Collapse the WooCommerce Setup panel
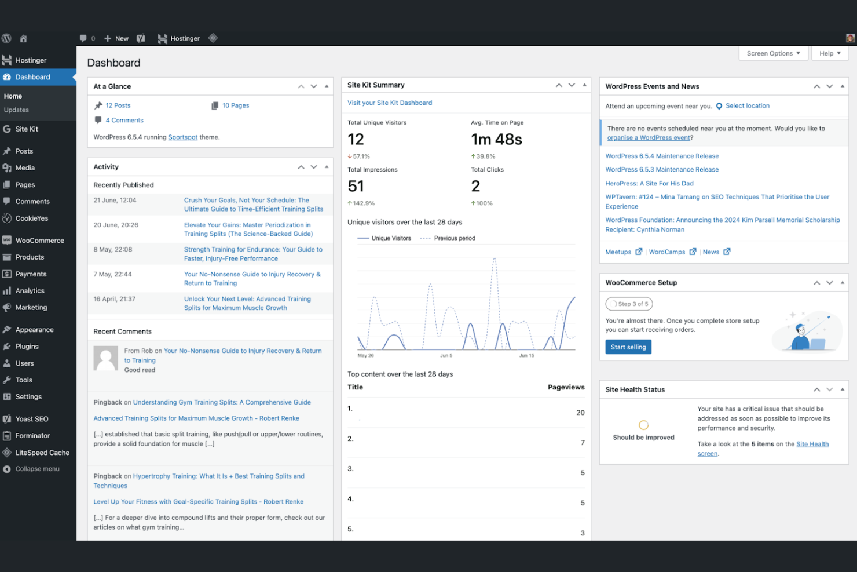The width and height of the screenshot is (857, 572). 842,283
